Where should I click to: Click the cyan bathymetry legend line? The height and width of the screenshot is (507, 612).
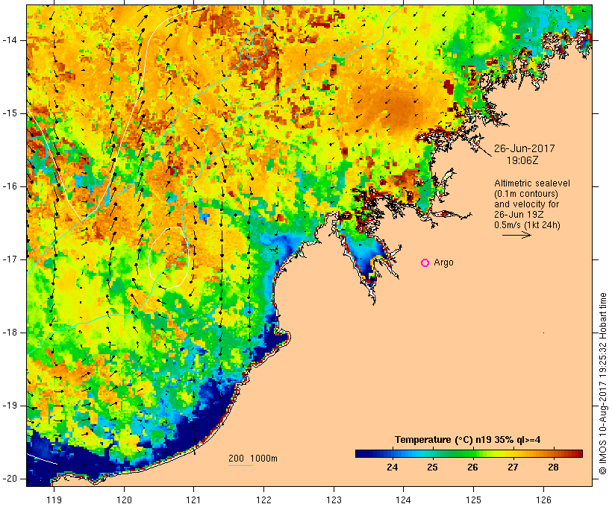[241, 465]
